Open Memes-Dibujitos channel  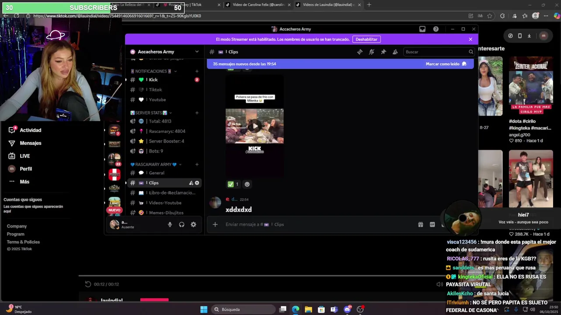[165, 213]
